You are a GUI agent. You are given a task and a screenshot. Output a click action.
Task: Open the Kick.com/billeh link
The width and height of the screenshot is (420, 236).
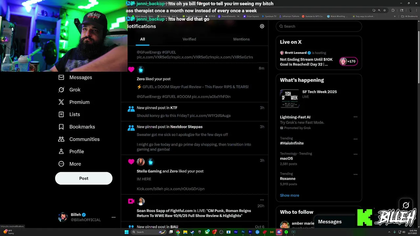pos(150,189)
